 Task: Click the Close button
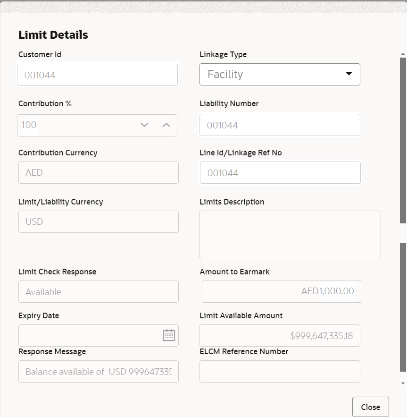(370, 407)
